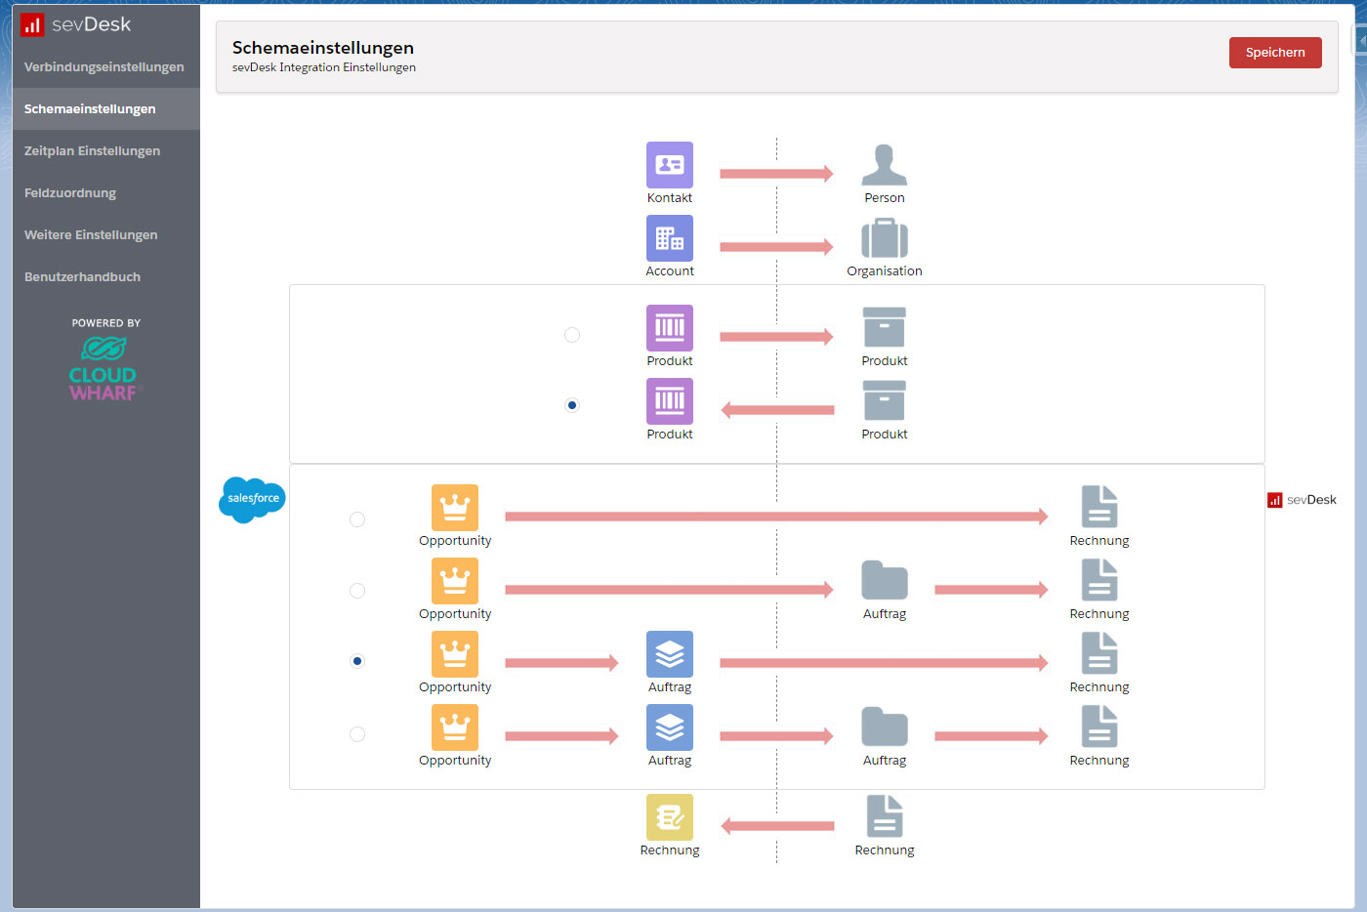This screenshot has width=1367, height=912.
Task: Open the Feldzuordnung settings page
Action: point(70,192)
